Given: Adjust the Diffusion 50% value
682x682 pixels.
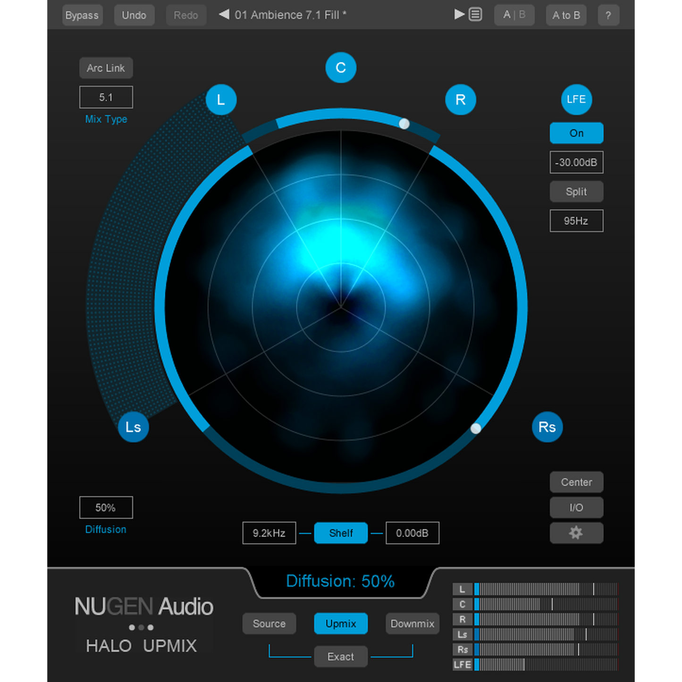Looking at the screenshot, I should coord(106,507).
